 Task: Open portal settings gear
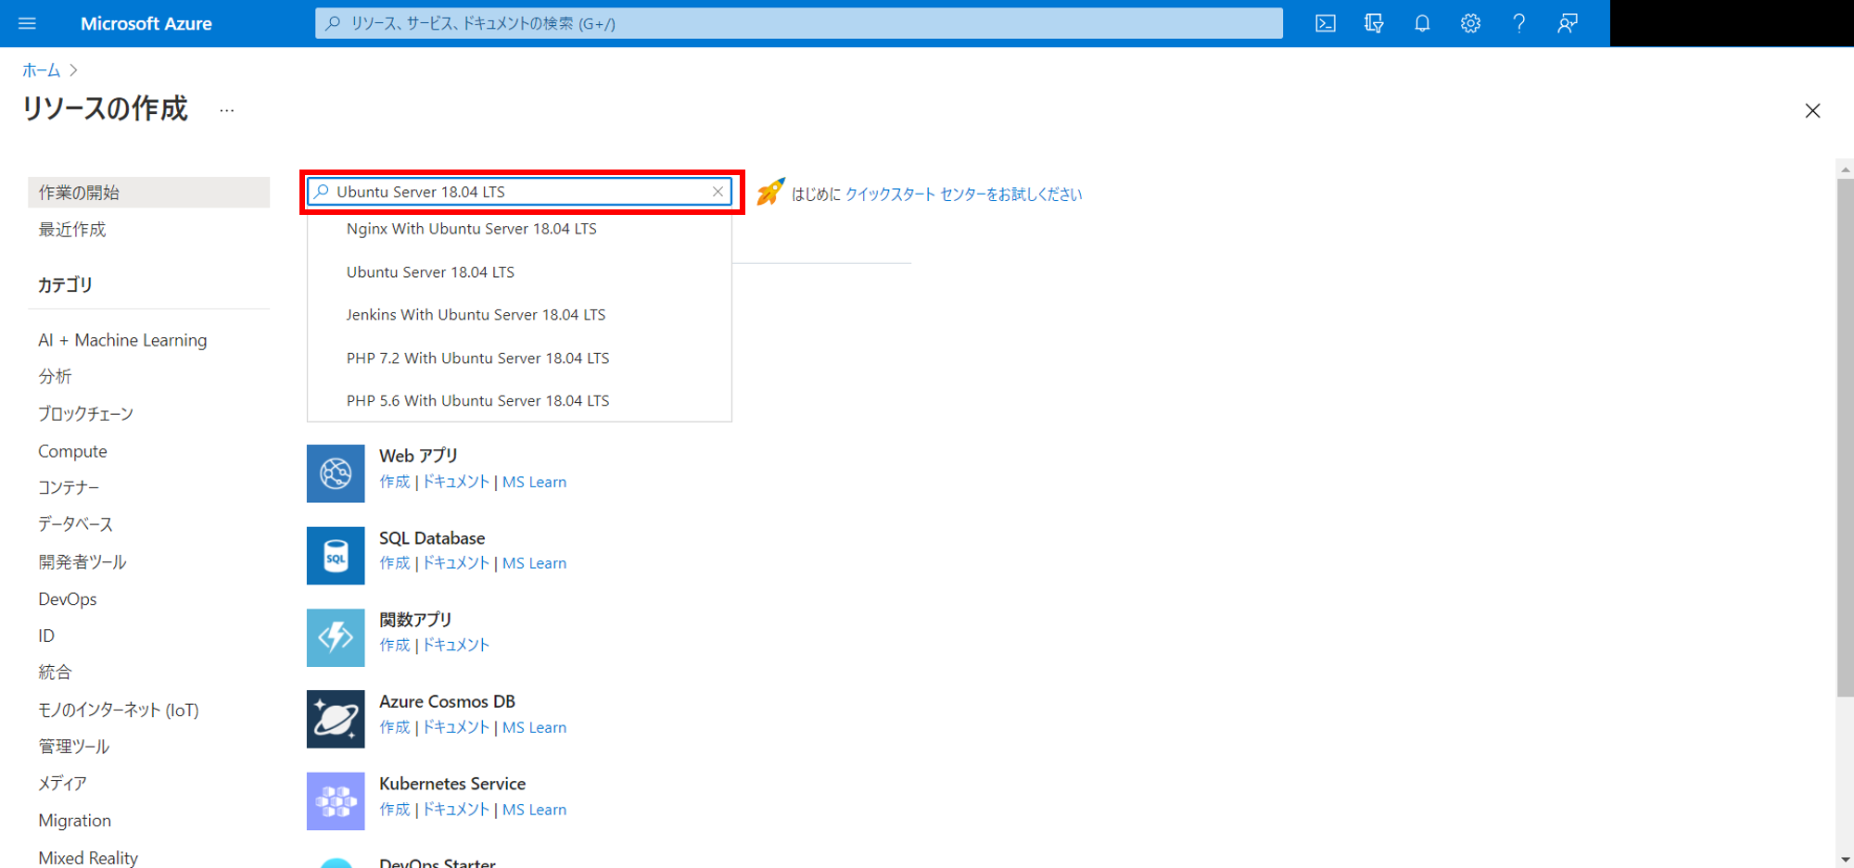[1470, 23]
